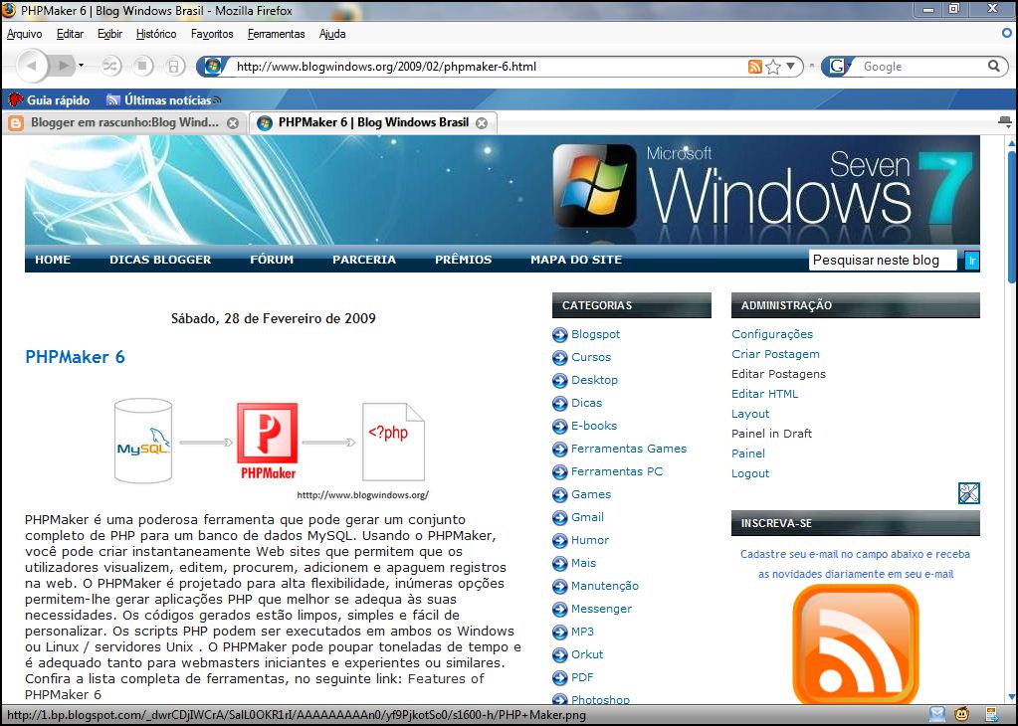
Task: Open the Editar menu
Action: (x=70, y=34)
